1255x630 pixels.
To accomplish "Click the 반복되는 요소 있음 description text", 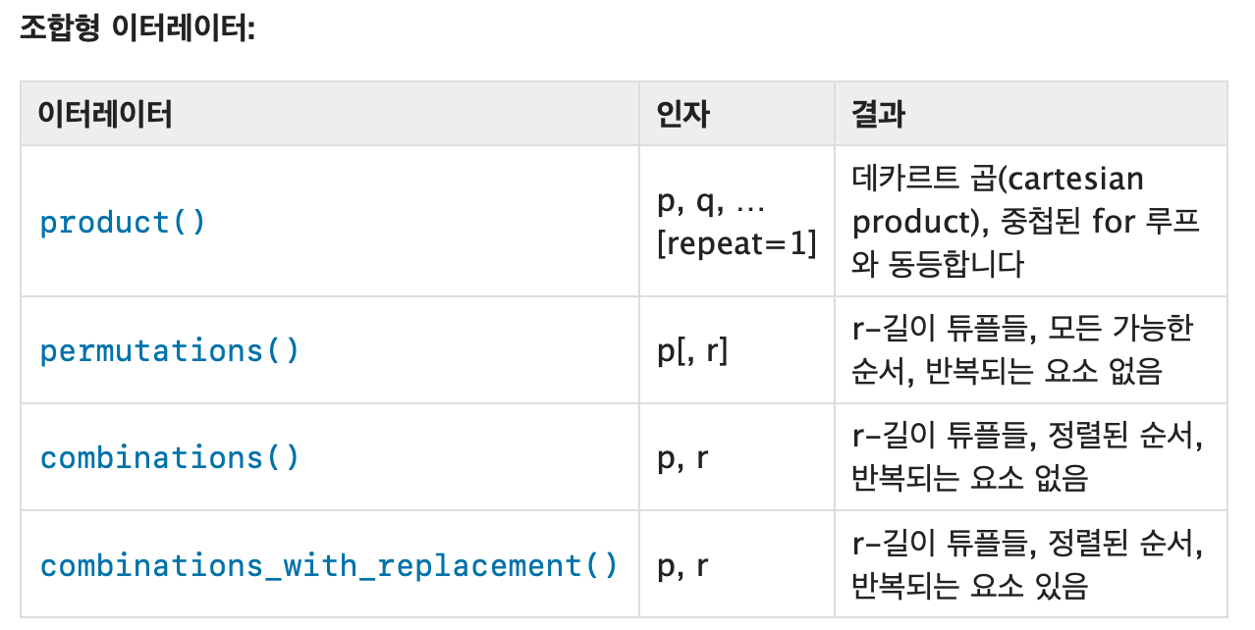I will pos(970,588).
